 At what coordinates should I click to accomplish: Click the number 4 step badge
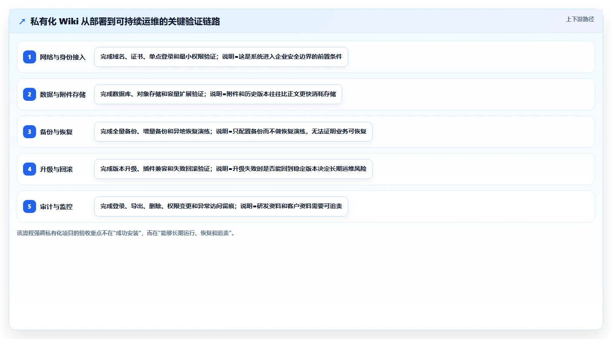tap(30, 169)
